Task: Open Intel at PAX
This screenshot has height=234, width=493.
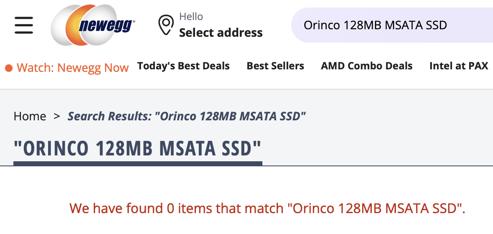Action: pos(459,66)
